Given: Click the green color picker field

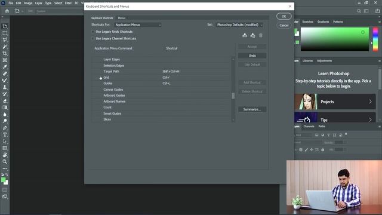Looking at the screenshot, I should (335, 39).
